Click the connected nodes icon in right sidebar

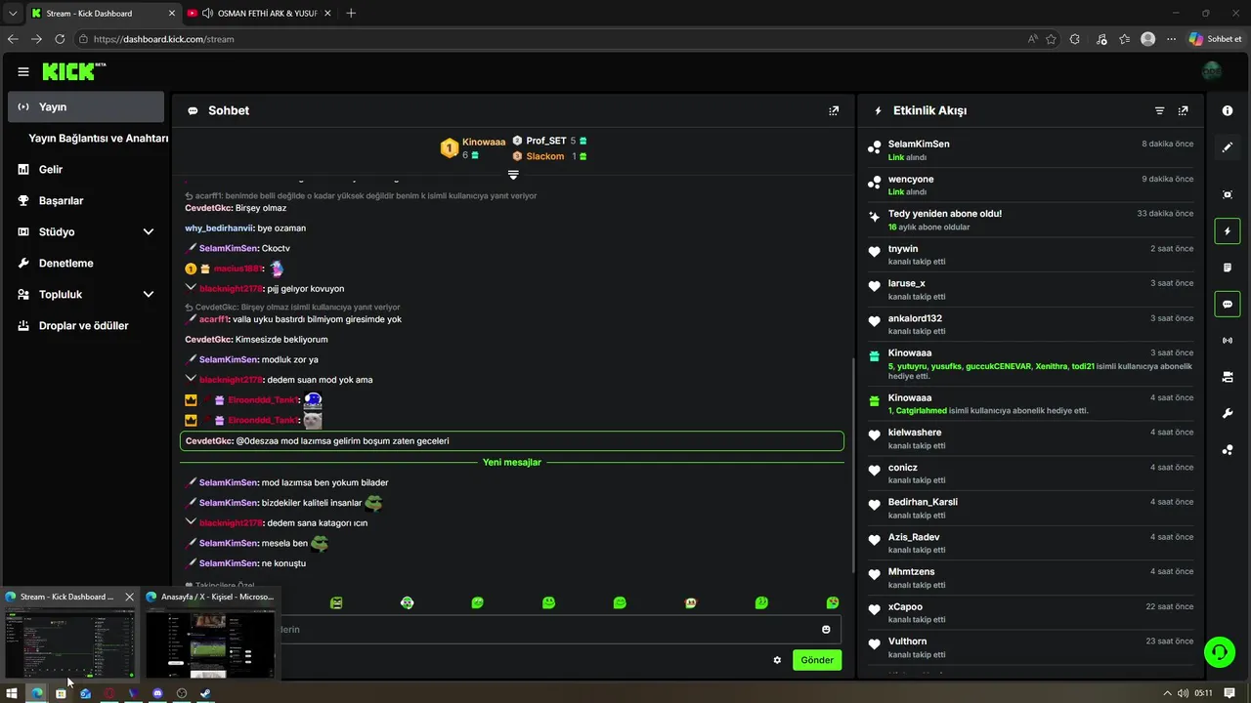1228,450
